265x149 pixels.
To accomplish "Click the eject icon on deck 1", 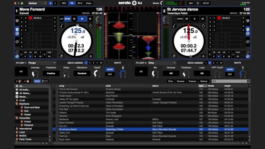I will (91, 56).
